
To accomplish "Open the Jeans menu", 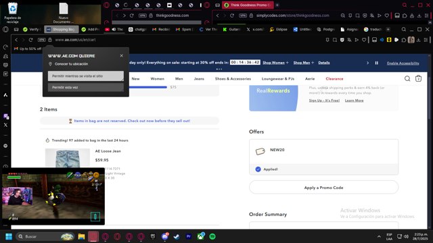I will [199, 79].
